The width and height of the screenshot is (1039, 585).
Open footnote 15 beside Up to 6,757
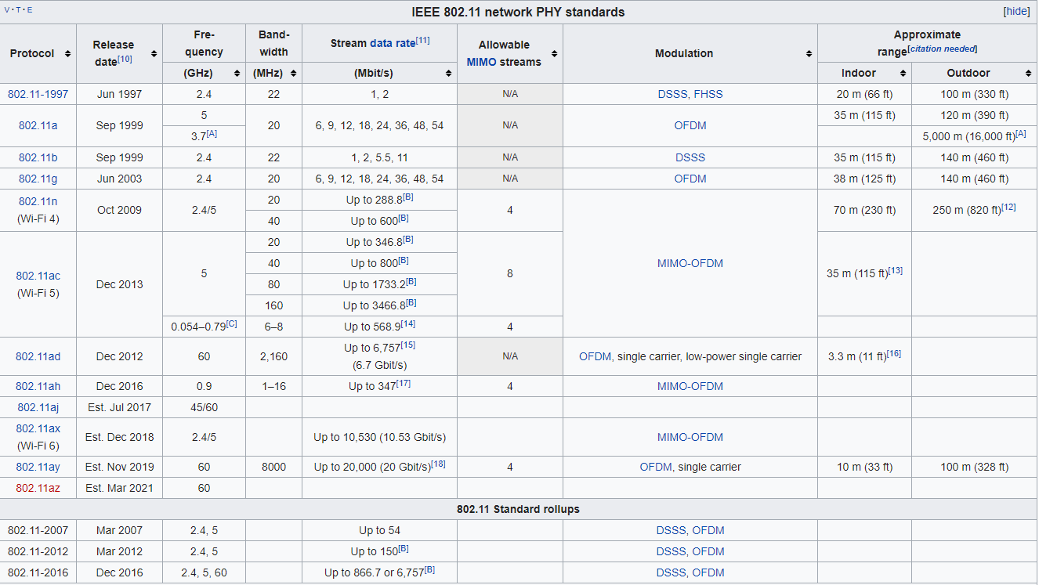point(408,345)
